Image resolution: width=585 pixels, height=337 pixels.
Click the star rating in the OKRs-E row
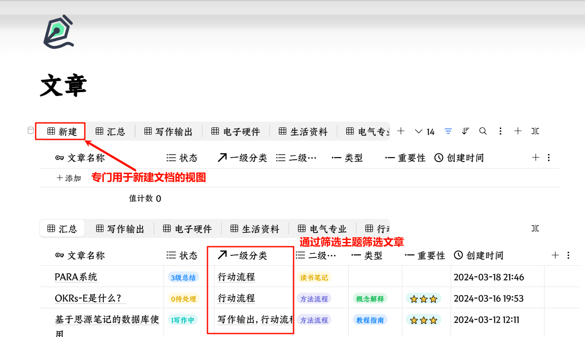point(424,299)
